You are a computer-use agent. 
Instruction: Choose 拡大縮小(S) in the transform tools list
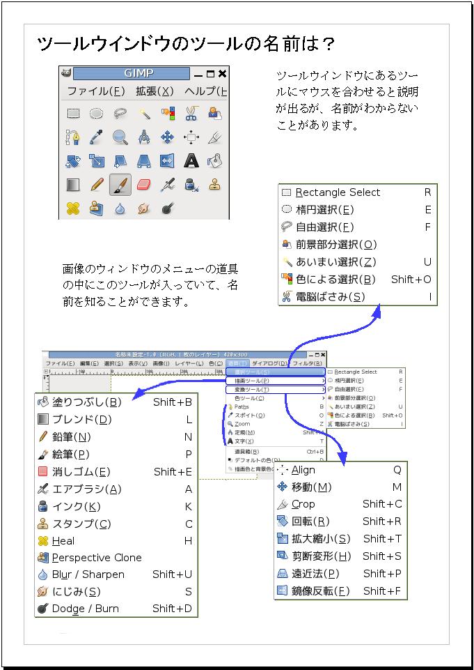point(340,539)
